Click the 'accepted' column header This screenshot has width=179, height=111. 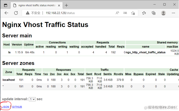[x=87, y=47]
